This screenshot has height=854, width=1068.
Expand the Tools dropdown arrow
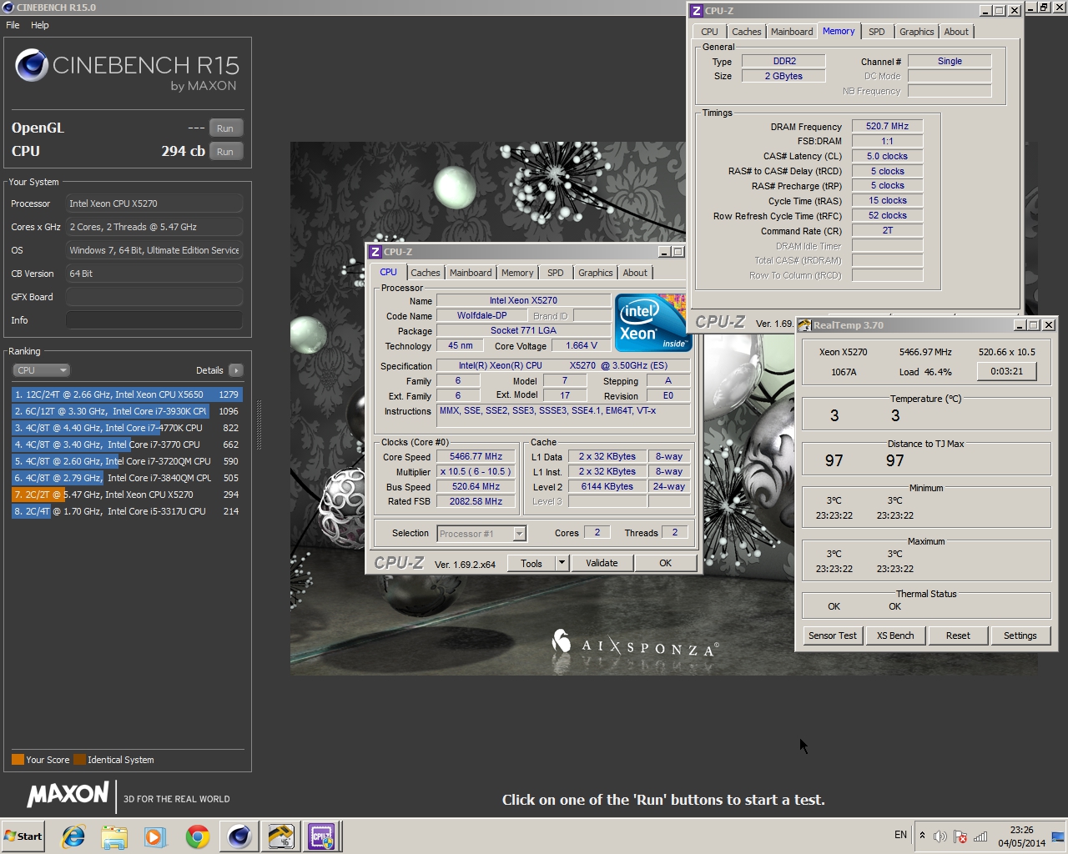point(562,564)
